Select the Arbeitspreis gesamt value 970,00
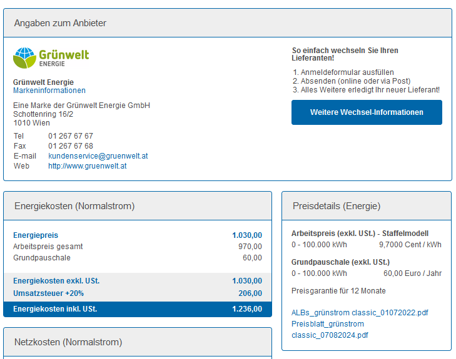Screen dimensions: 456x359 pyautogui.click(x=250, y=247)
